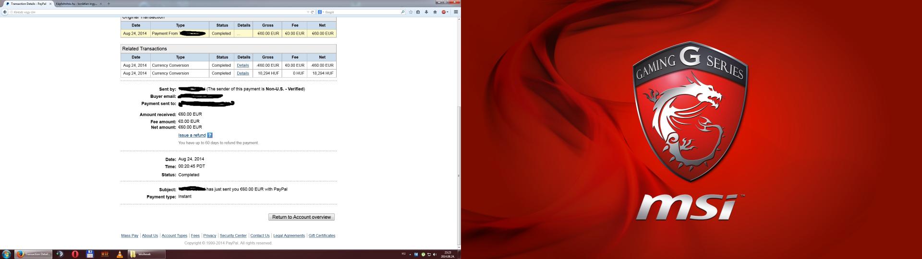This screenshot has height=259, width=922.
Task: Select the Payment type value Instant
Action: coord(185,197)
